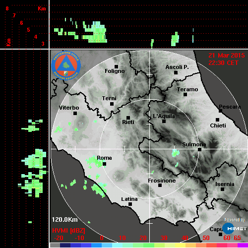Click the 3 km altitude label
The width and height of the screenshot is (248, 248).
click(x=43, y=44)
